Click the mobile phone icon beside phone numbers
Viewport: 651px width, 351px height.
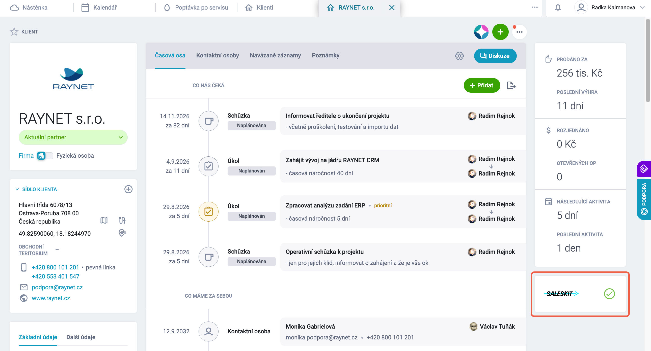[23, 267]
